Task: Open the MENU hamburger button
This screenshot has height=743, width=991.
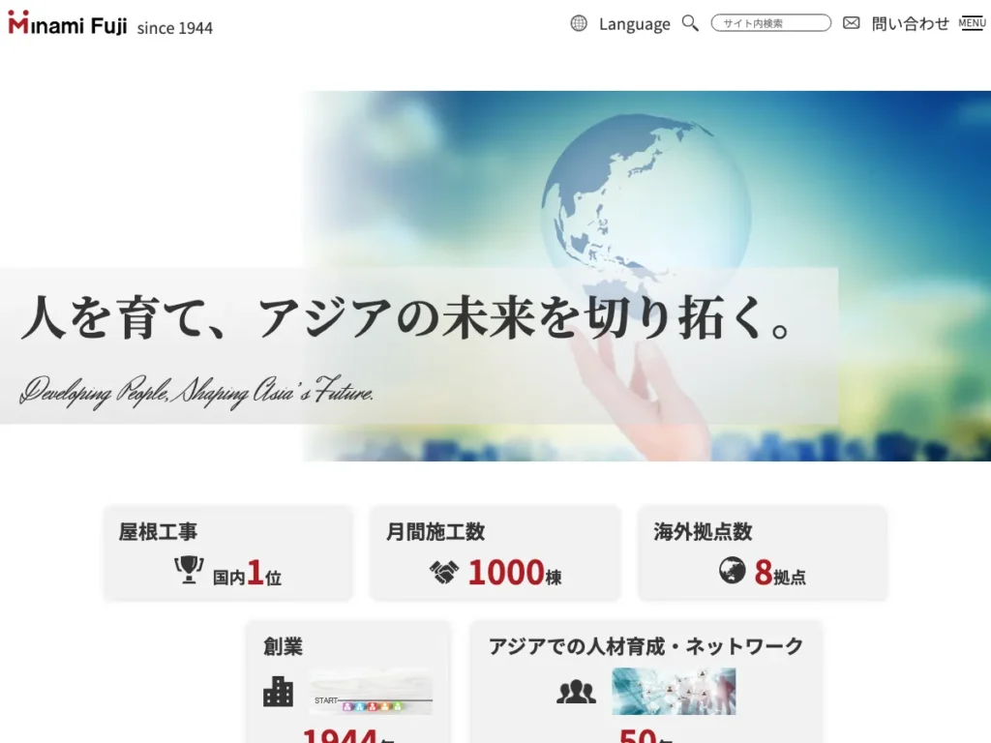Action: point(972,23)
